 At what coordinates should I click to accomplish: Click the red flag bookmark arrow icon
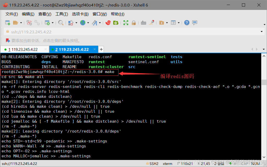(8, 40)
